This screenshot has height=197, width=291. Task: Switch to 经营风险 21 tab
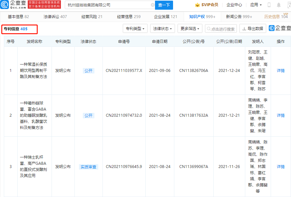pyautogui.click(x=92, y=17)
